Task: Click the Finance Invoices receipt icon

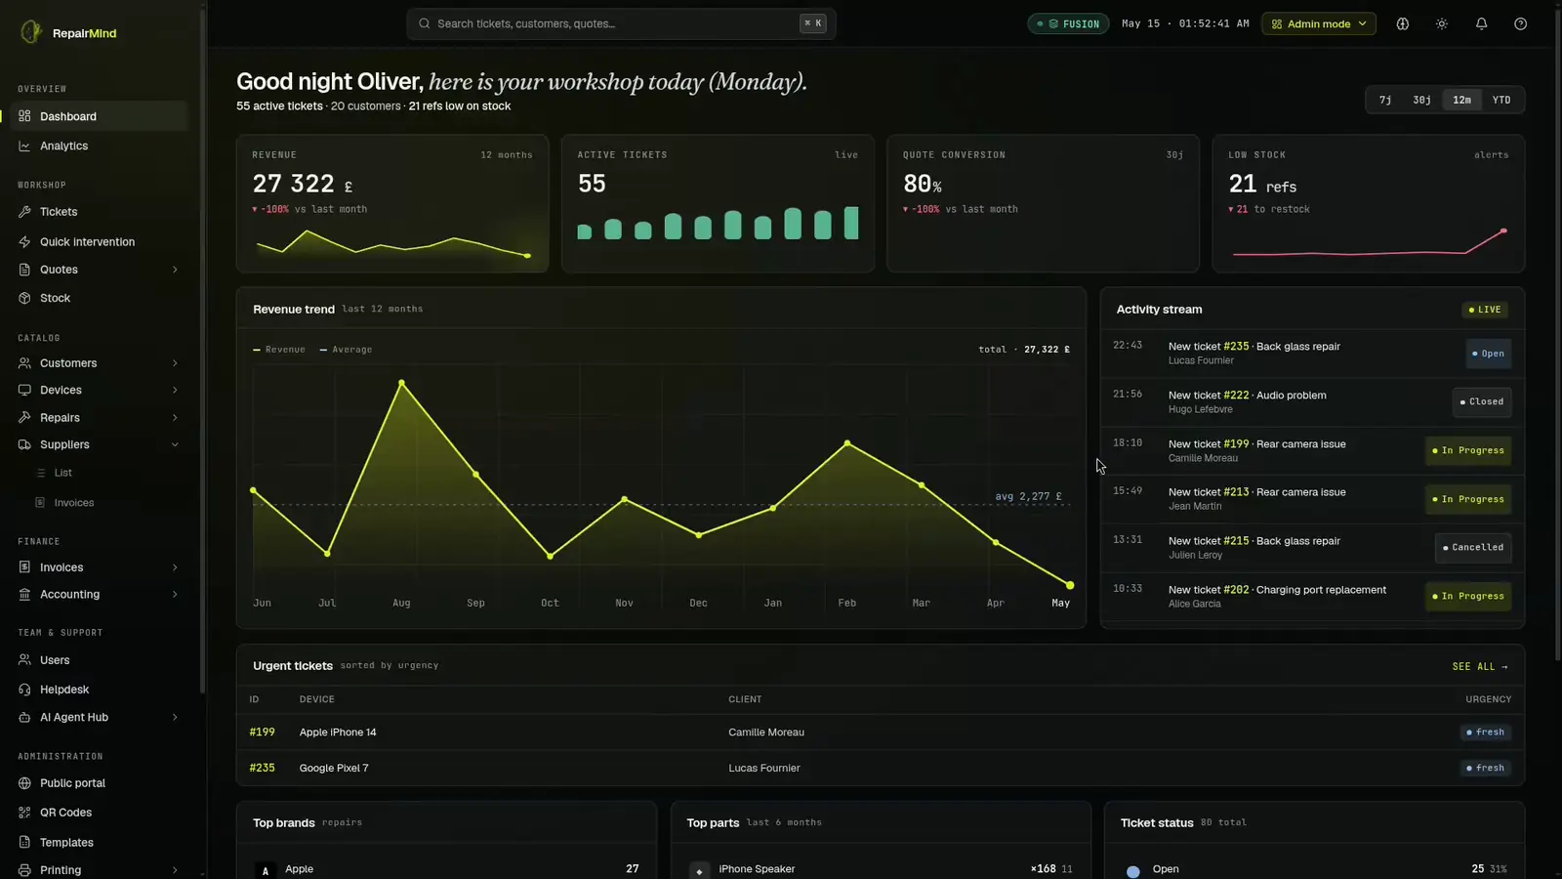Action: [24, 567]
